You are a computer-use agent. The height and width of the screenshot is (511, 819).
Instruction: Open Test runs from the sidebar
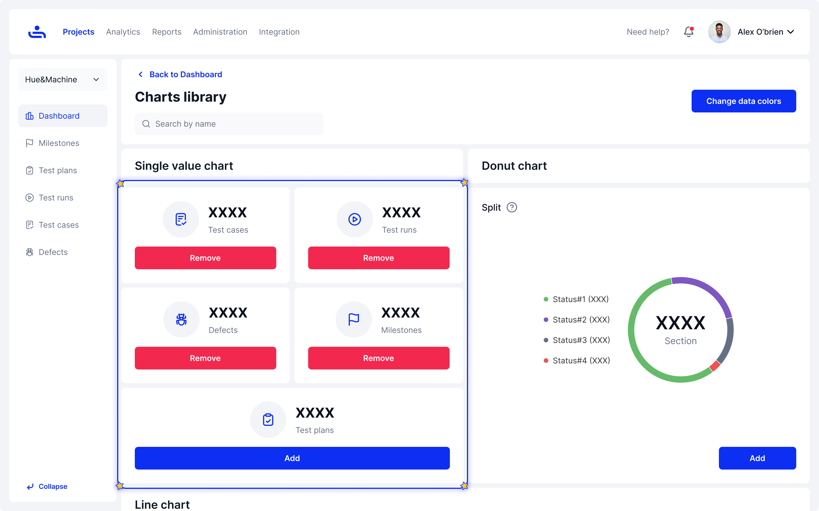click(x=63, y=198)
